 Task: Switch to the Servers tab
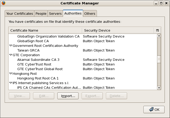55,13
